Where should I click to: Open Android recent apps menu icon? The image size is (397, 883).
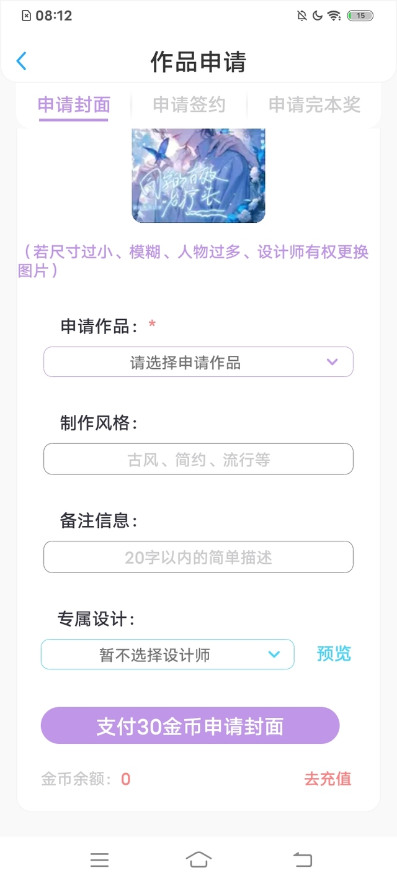tap(99, 860)
